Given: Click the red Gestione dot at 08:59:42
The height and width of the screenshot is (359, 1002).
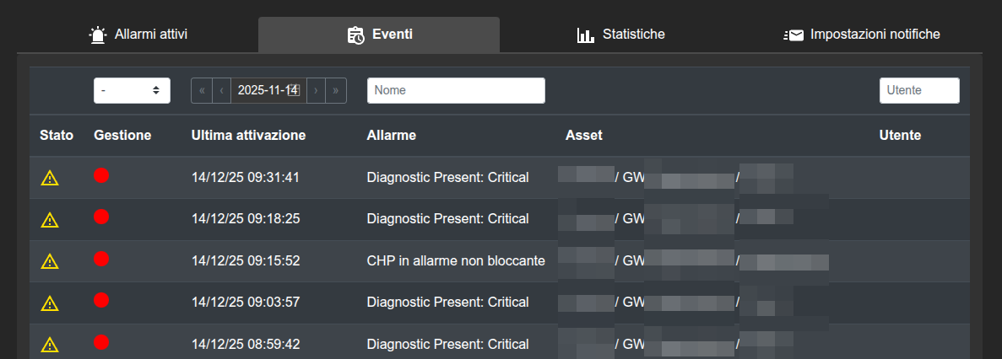Looking at the screenshot, I should pos(101,342).
